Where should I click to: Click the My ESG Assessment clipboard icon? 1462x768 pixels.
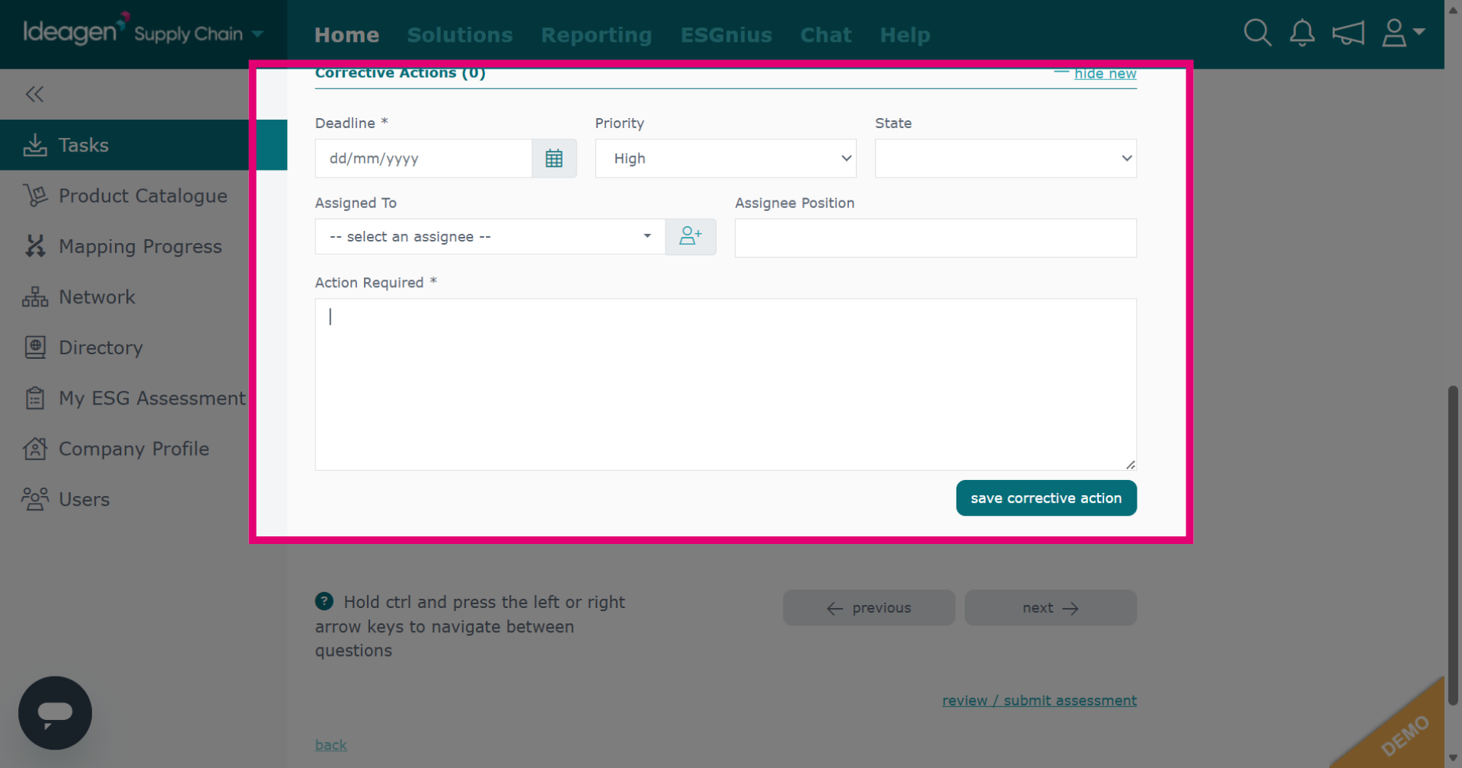pos(35,398)
